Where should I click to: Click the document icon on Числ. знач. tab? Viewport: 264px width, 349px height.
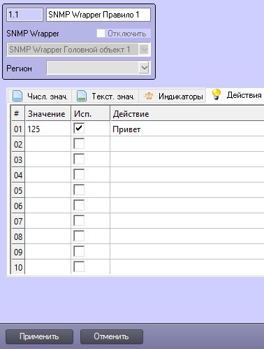coord(17,96)
